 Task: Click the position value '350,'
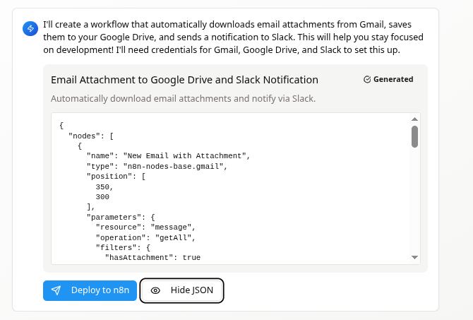pos(104,187)
